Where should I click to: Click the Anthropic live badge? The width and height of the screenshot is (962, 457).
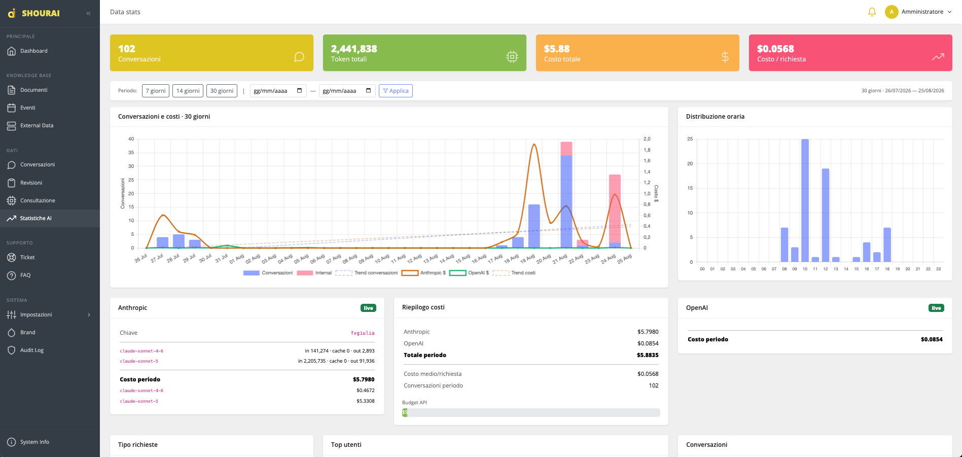tap(368, 308)
